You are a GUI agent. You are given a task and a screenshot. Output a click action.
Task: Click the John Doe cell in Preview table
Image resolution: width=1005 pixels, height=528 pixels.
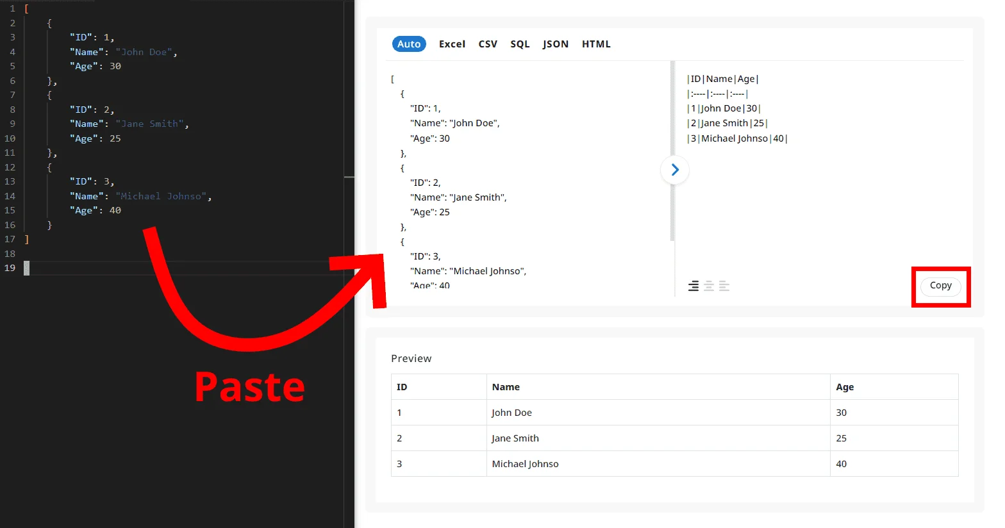tap(658, 413)
